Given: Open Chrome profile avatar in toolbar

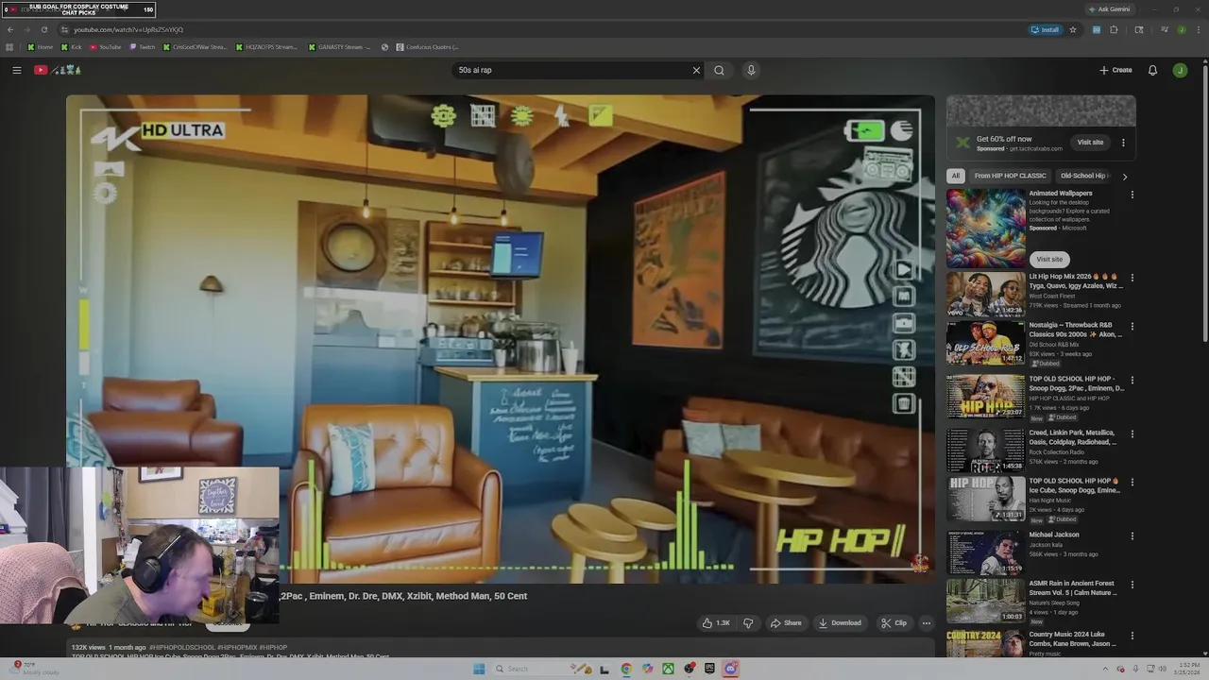Looking at the screenshot, I should tap(1182, 29).
